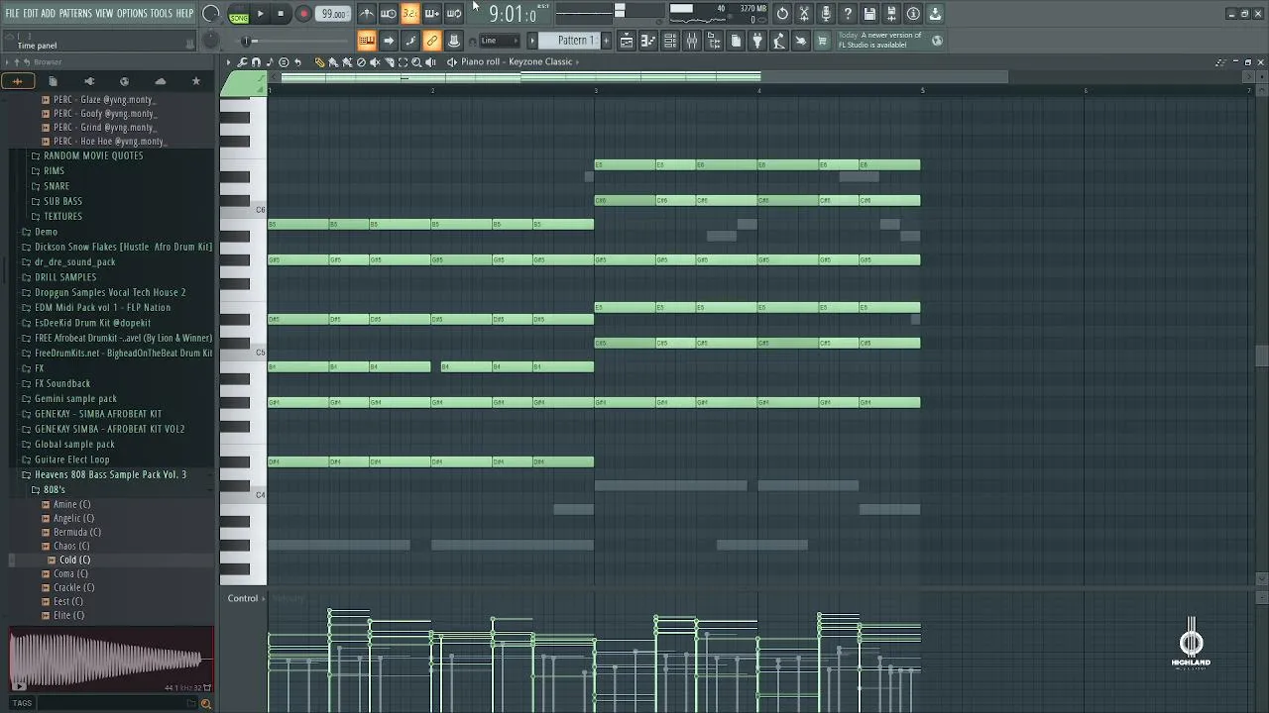Screen dimensions: 1269x713
Task: Open the Gemini sample pack folder
Action: [x=75, y=398]
